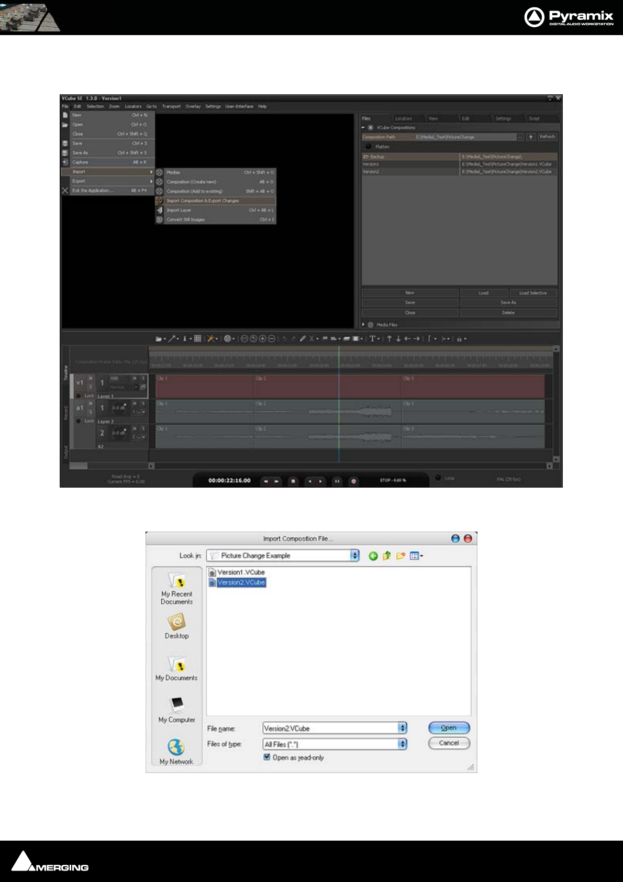The height and width of the screenshot is (882, 623).
Task: Click the Cancel button in dialog
Action: click(449, 743)
